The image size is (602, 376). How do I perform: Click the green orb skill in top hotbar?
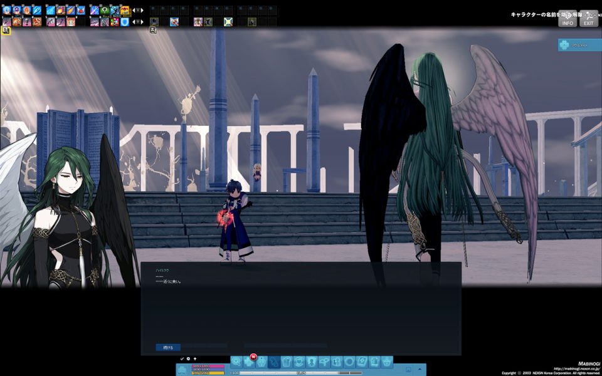(105, 11)
